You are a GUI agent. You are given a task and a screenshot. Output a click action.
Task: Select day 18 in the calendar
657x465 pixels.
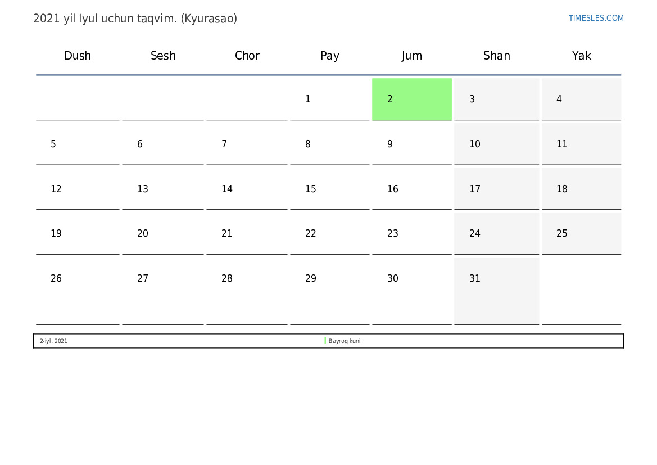(582, 189)
